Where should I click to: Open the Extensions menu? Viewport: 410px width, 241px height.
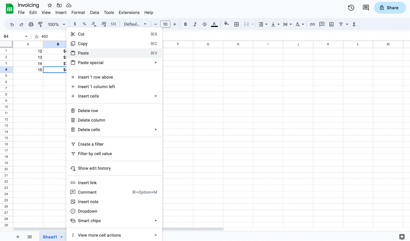click(x=129, y=12)
